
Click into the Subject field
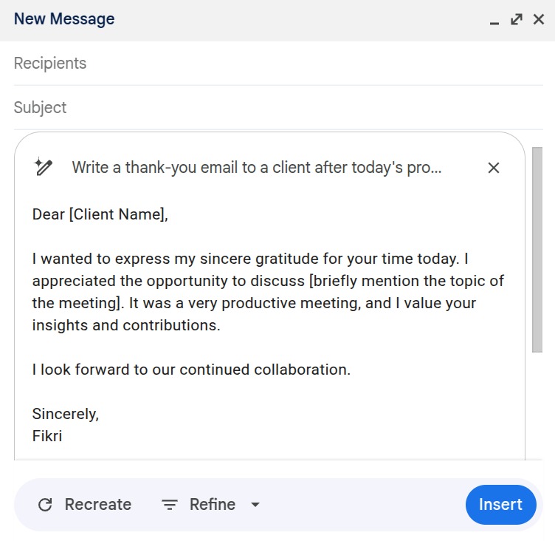(x=221, y=108)
